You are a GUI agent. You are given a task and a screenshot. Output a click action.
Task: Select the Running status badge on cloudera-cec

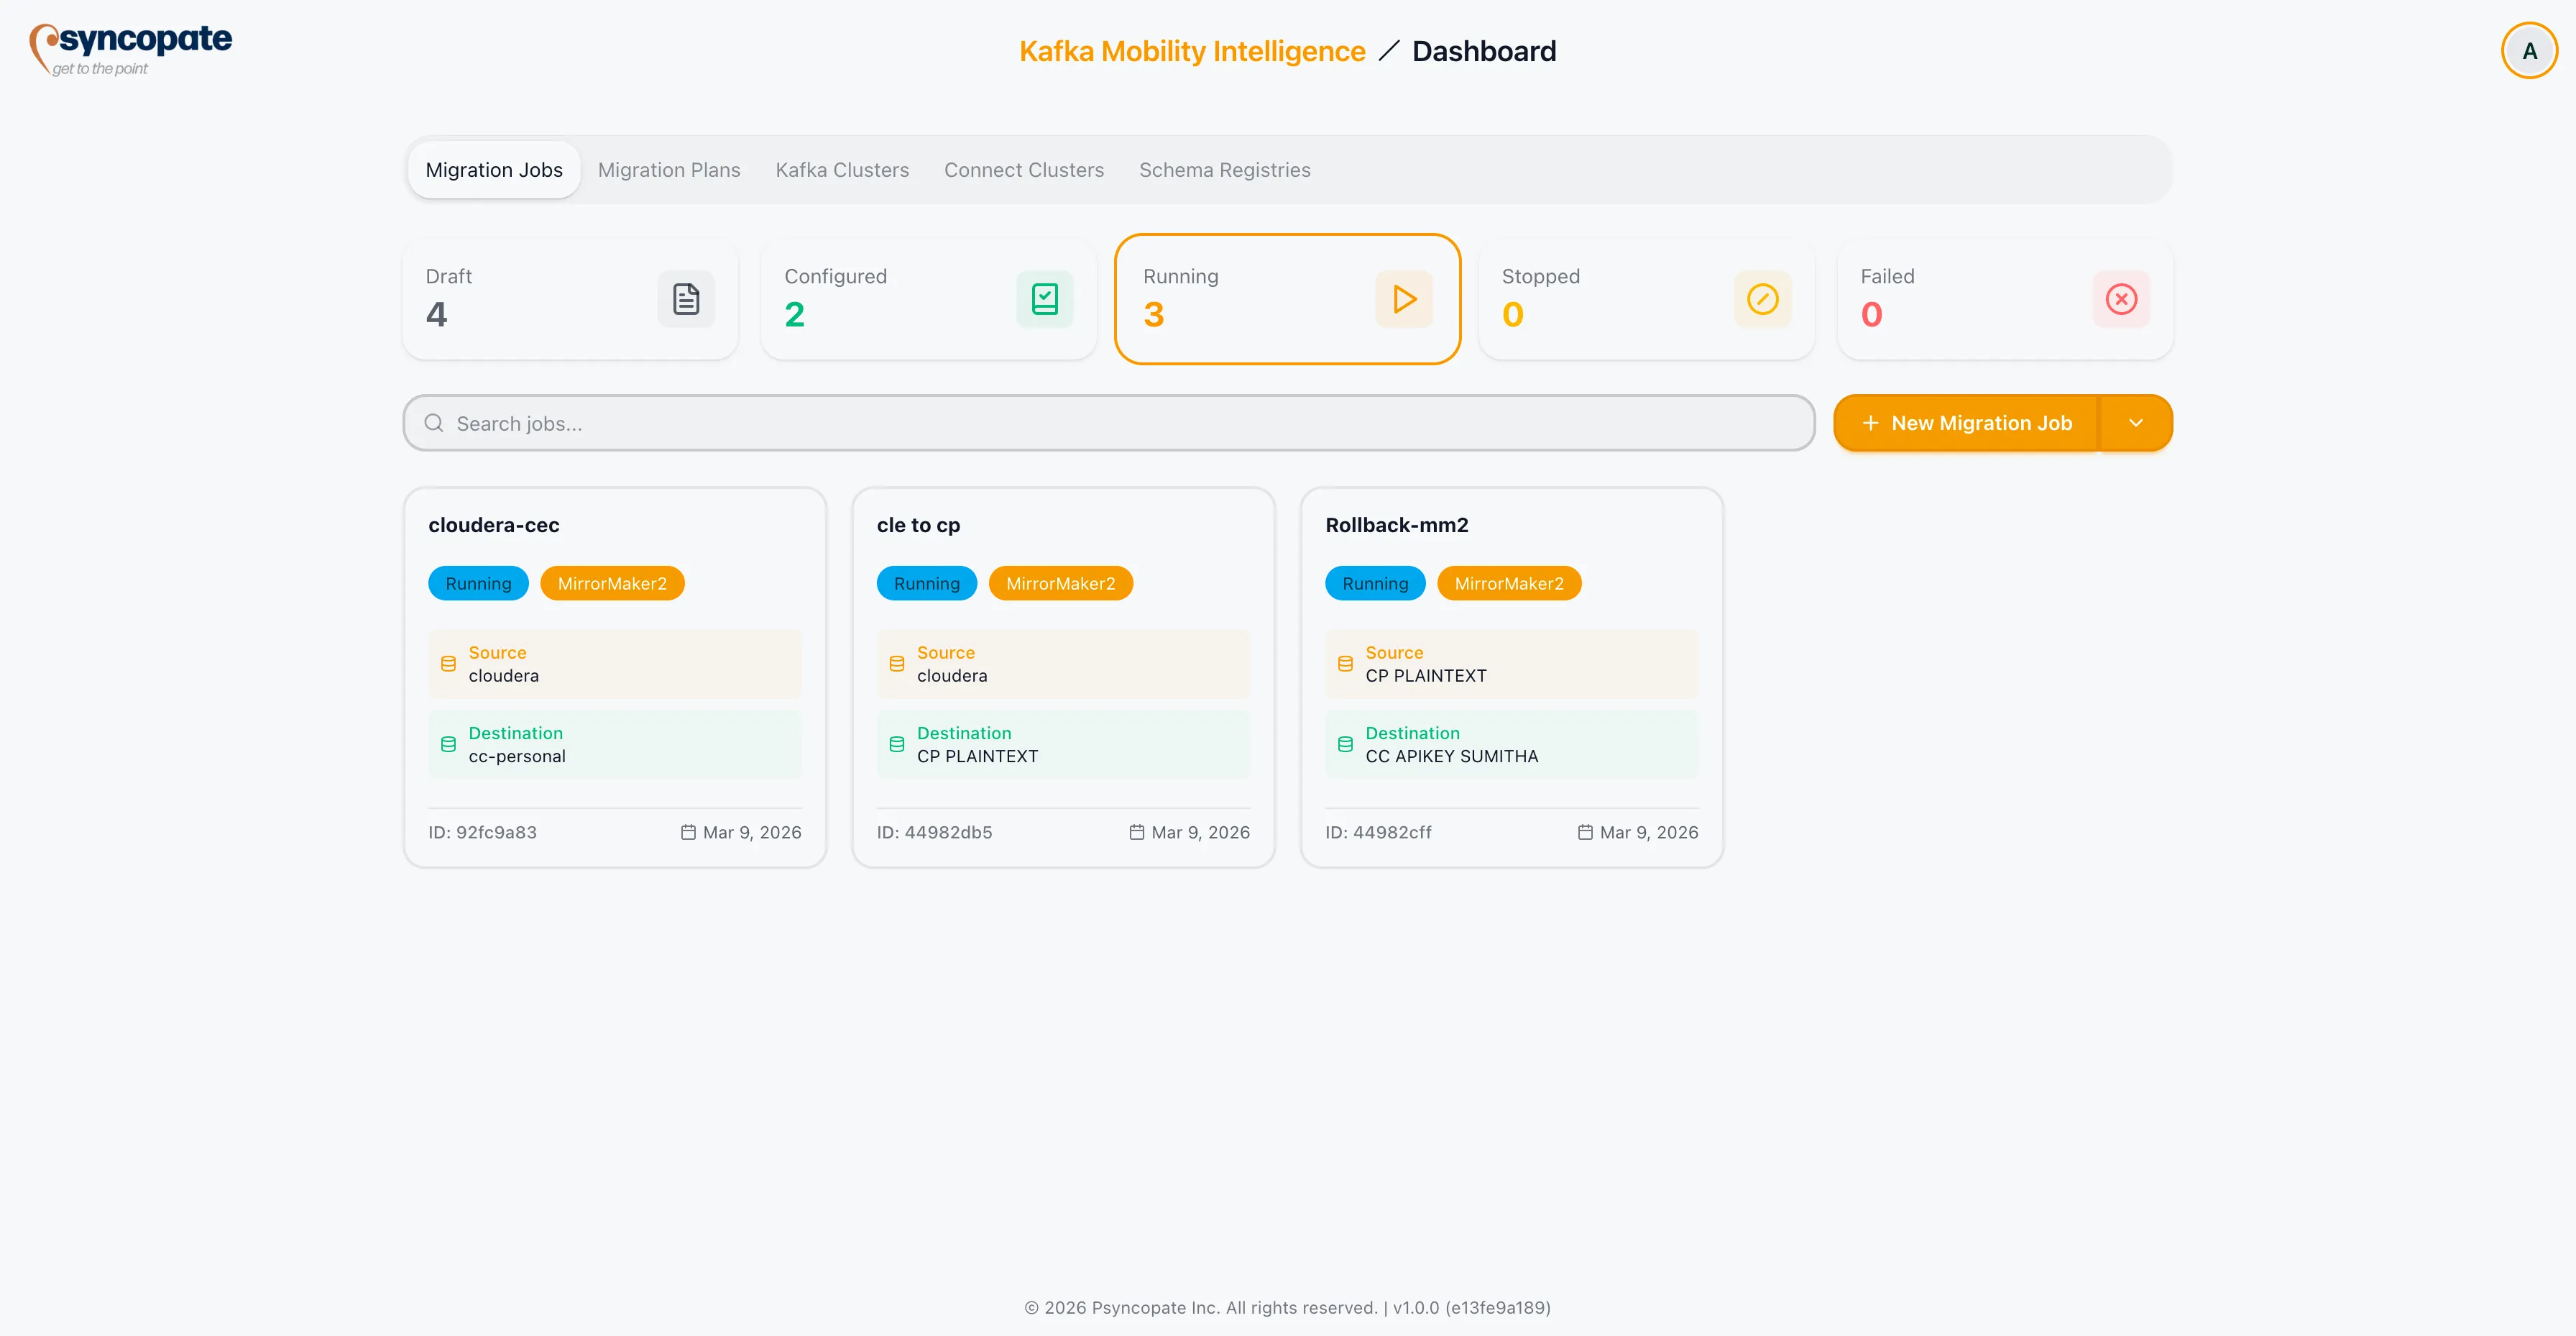(x=478, y=582)
